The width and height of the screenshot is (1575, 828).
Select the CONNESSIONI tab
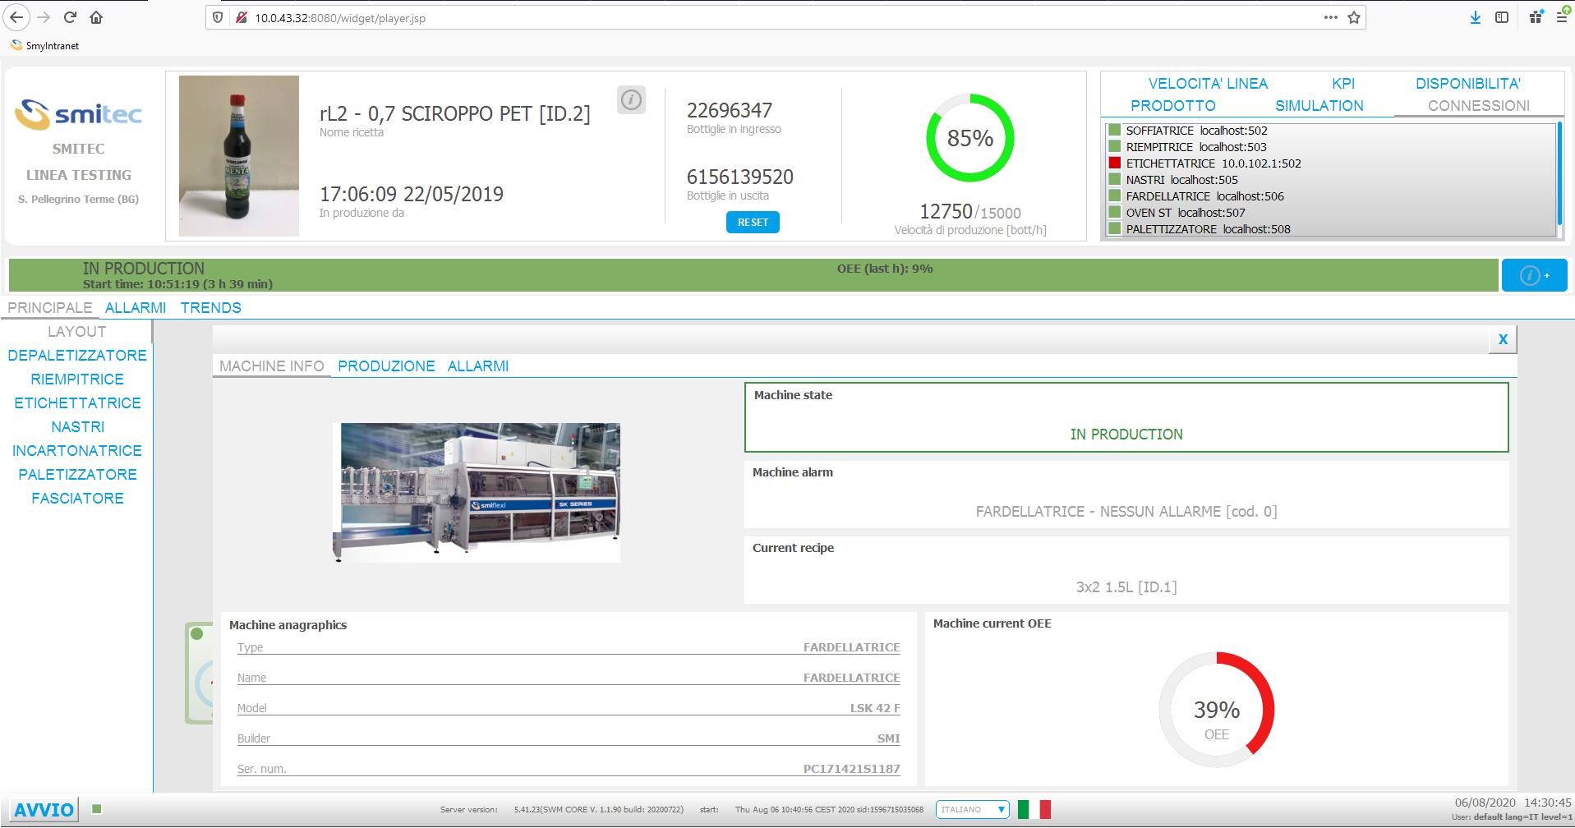point(1479,106)
